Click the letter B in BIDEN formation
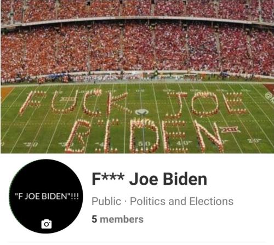 [78, 136]
